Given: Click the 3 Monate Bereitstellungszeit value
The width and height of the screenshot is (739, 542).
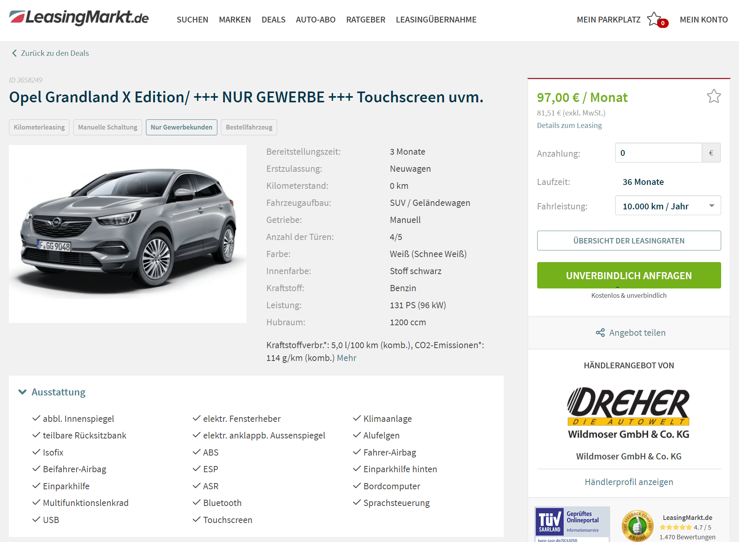Looking at the screenshot, I should coord(407,152).
